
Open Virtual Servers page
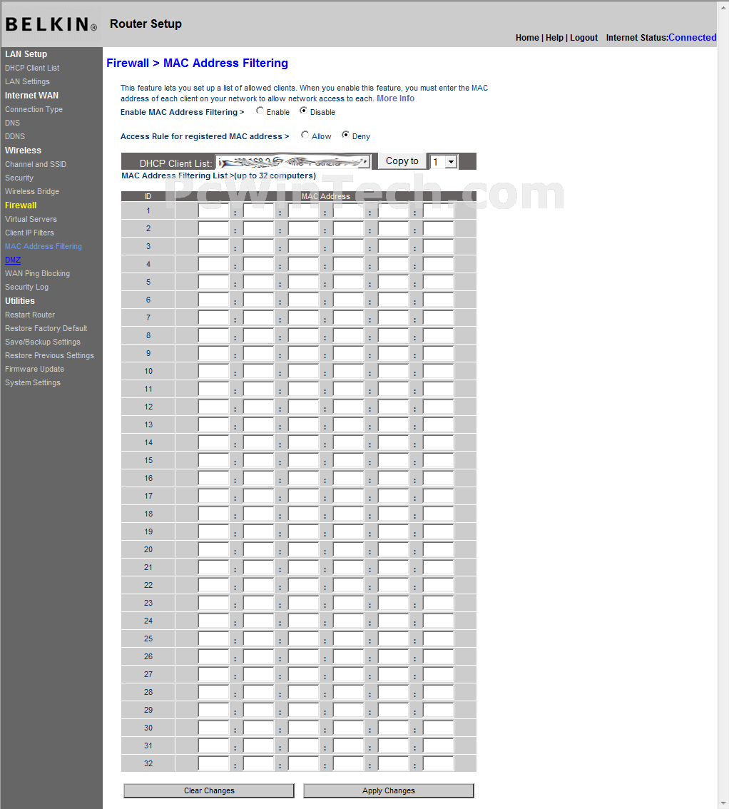(x=31, y=219)
